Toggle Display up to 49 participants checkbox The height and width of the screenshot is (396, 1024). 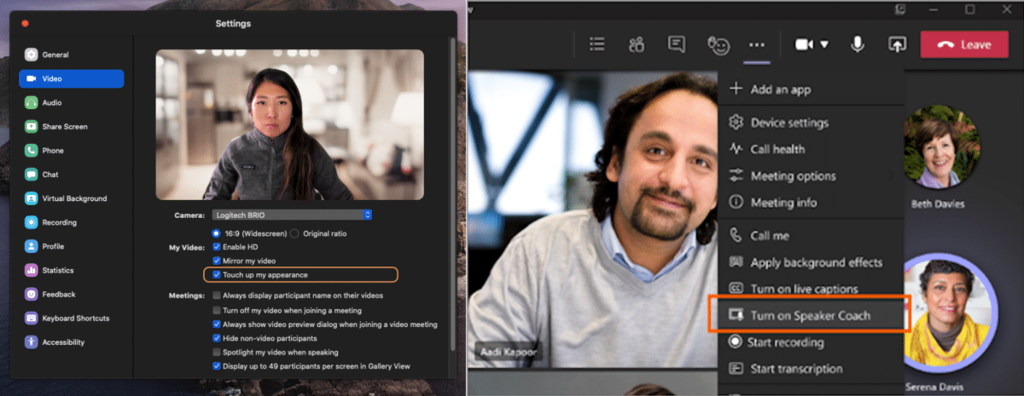pyautogui.click(x=216, y=365)
